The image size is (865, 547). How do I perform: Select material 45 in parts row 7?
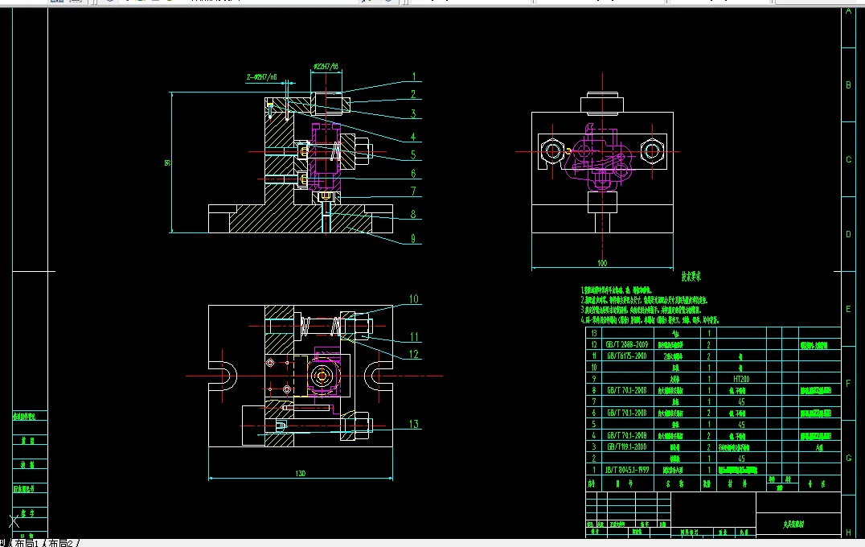click(741, 402)
